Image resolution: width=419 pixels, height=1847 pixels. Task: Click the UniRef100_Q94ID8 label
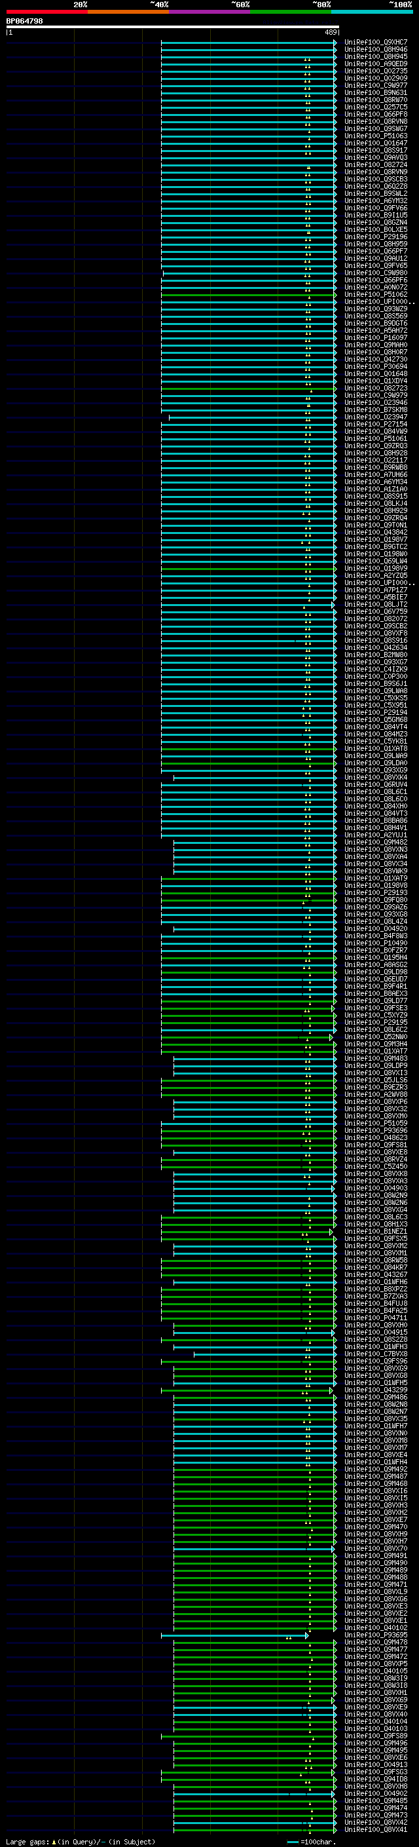coord(376,1779)
